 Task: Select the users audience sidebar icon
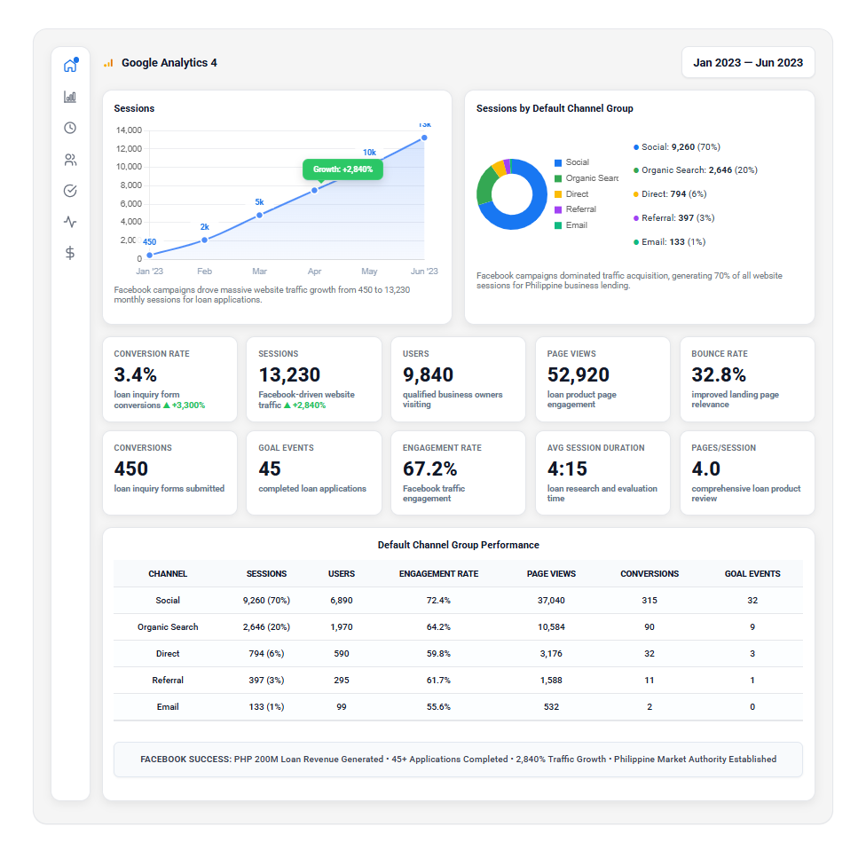click(x=70, y=160)
